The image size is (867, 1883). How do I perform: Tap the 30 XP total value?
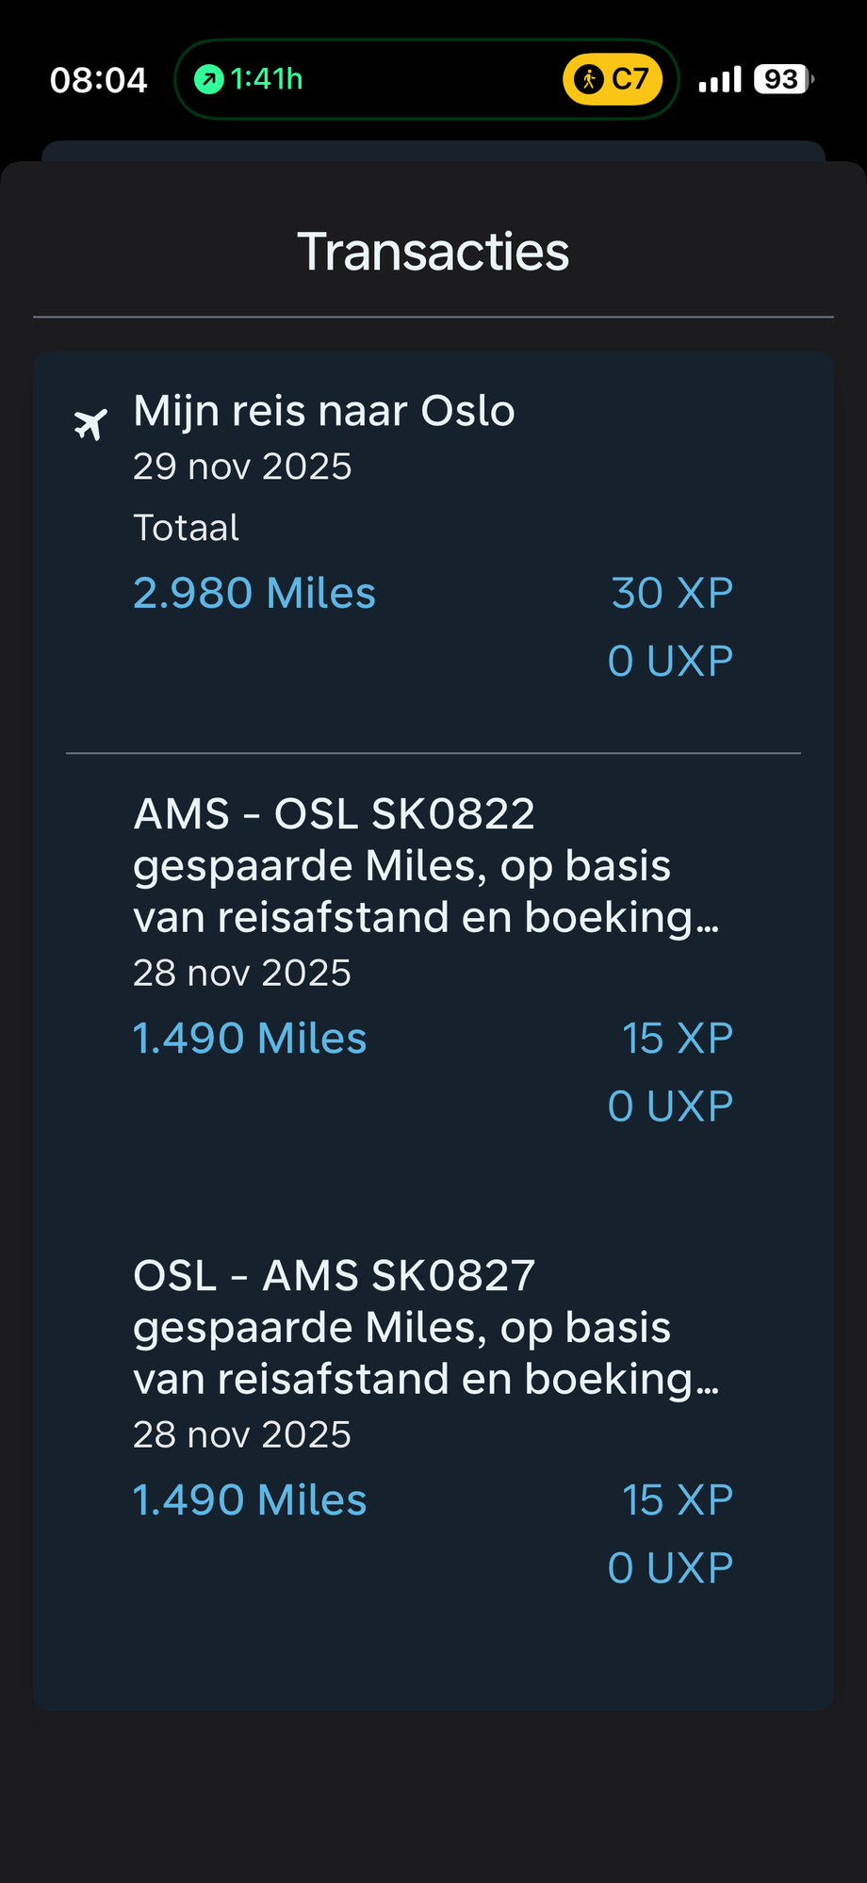[x=672, y=593]
